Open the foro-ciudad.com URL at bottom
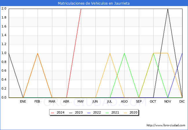This screenshot has width=188, height=130. tap(166, 125)
